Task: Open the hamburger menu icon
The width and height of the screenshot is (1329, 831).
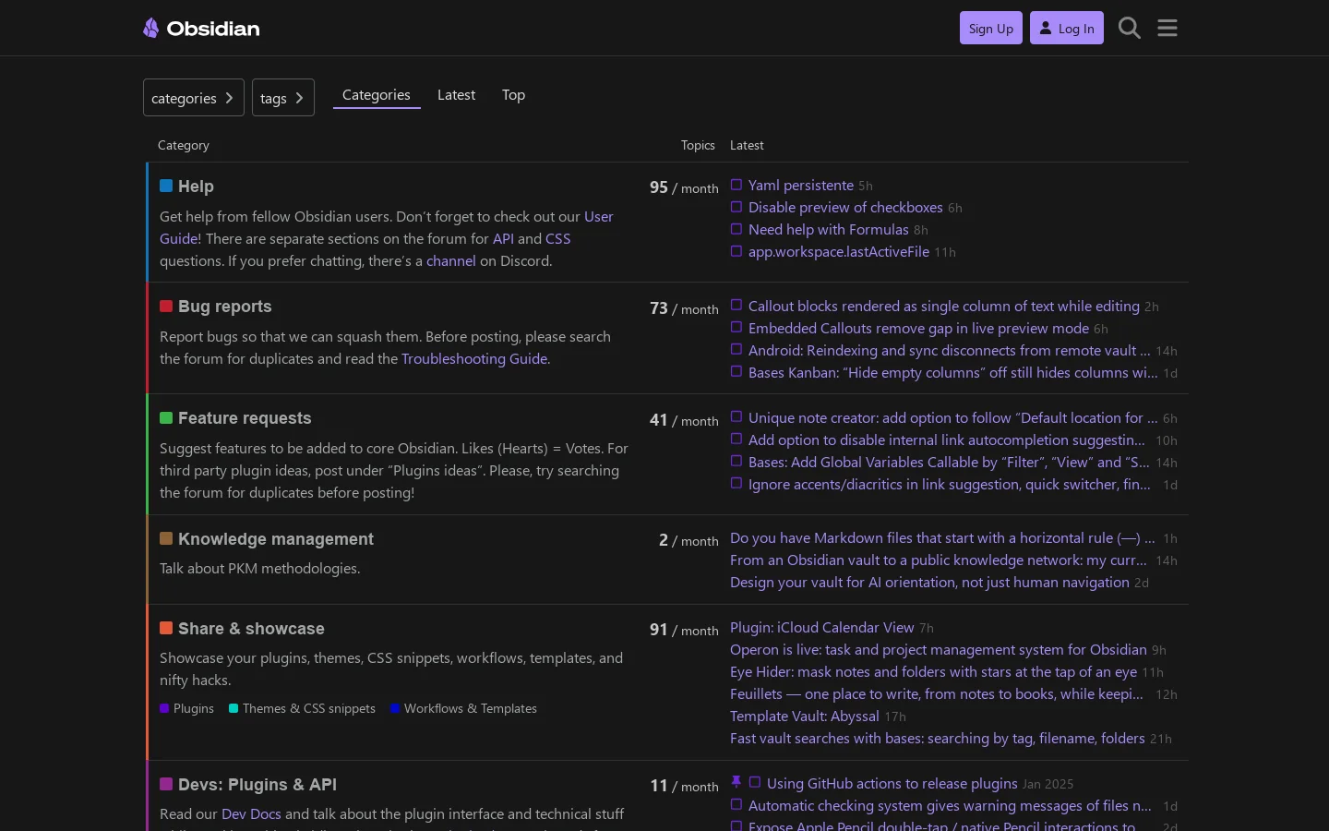Action: [x=1167, y=29]
